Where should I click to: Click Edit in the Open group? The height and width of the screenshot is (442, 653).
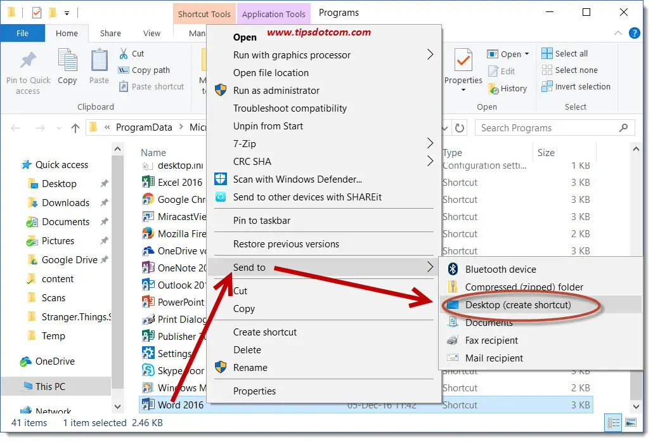pyautogui.click(x=501, y=71)
